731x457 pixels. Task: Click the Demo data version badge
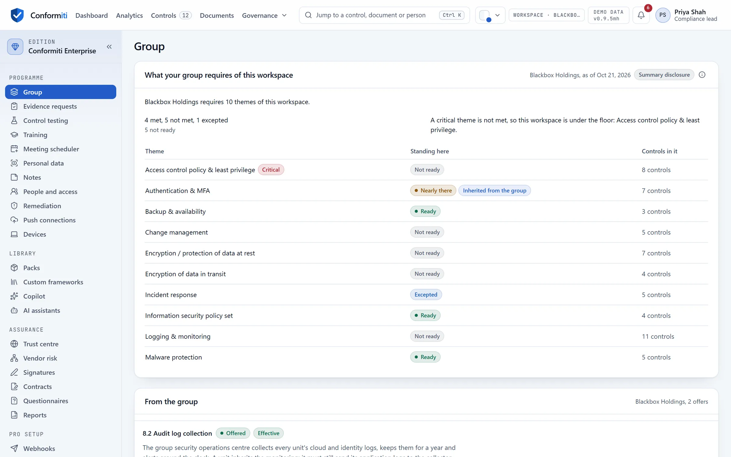[x=608, y=15]
